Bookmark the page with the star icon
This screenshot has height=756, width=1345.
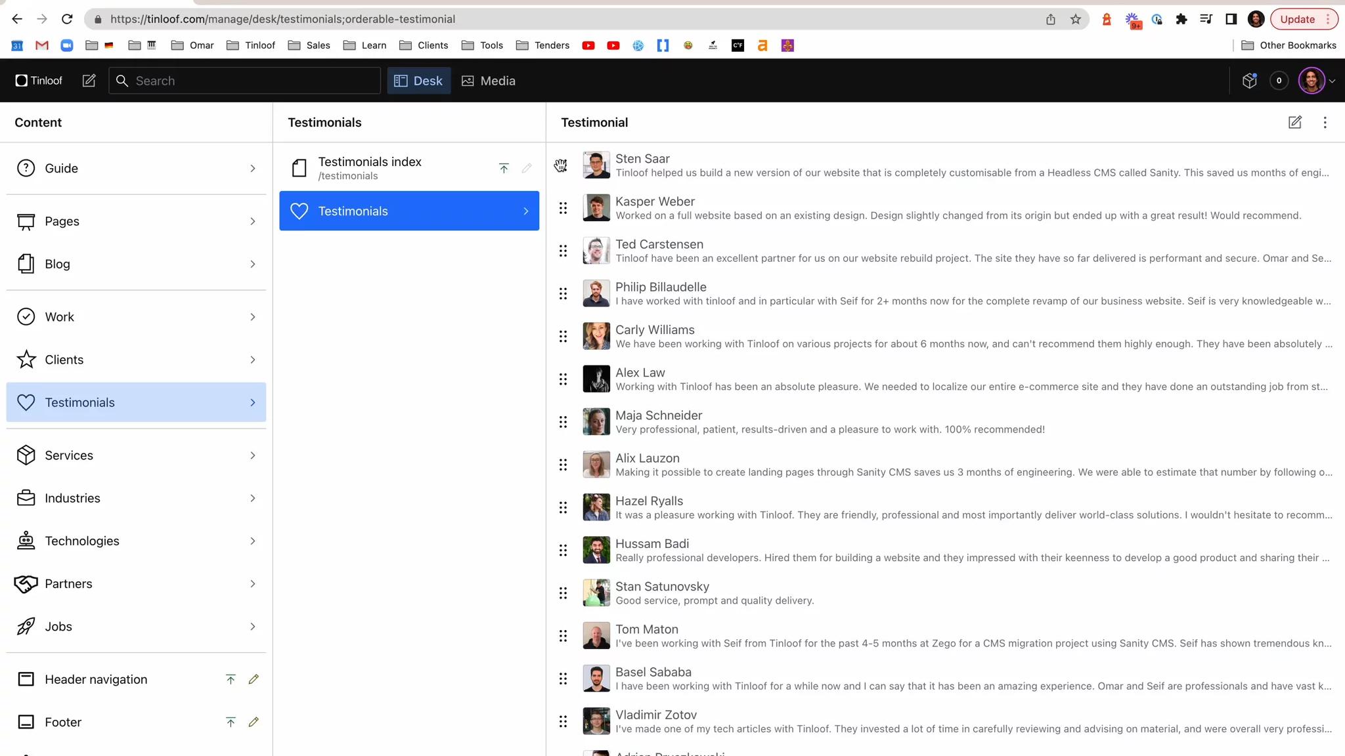click(x=1075, y=19)
